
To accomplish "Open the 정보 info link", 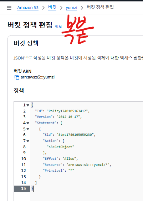I will [58, 27].
